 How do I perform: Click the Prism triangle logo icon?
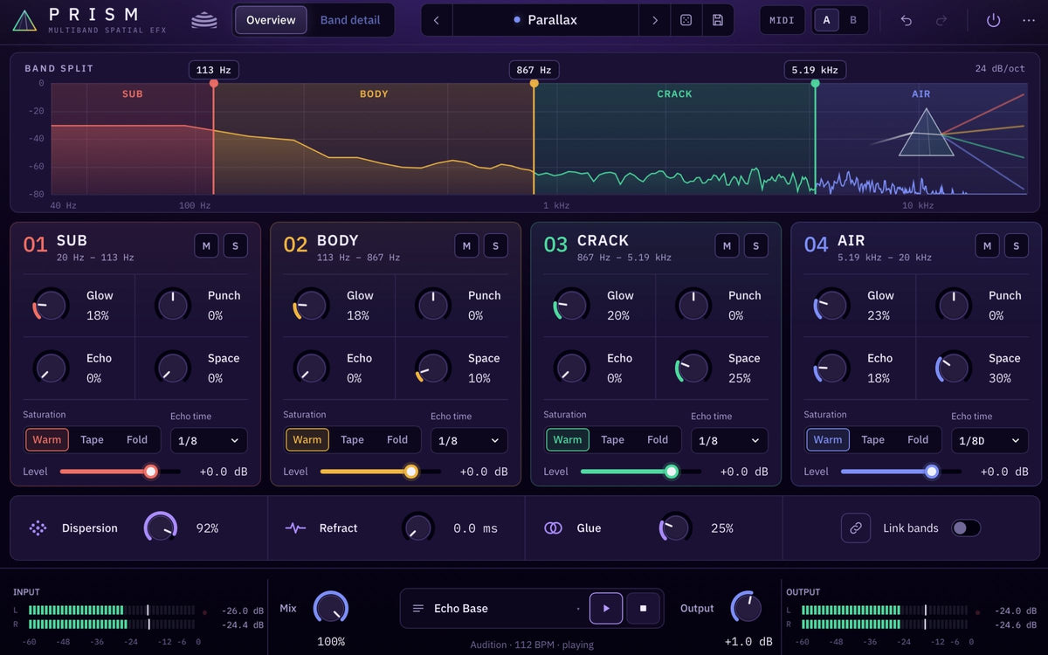(24, 20)
